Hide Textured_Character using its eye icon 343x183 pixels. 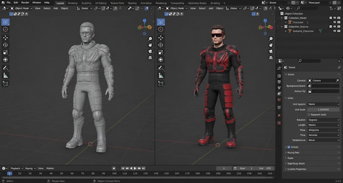pos(335,31)
